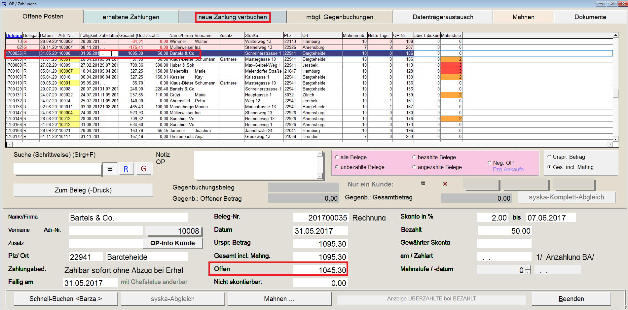The width and height of the screenshot is (628, 310).
Task: Clear the single customer filter with red X
Action: tap(445, 184)
